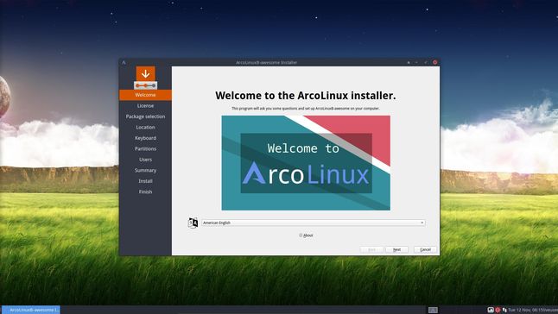The height and width of the screenshot is (314, 558).
Task: Click the 'This program will ask you some questions' text
Action: click(305, 109)
